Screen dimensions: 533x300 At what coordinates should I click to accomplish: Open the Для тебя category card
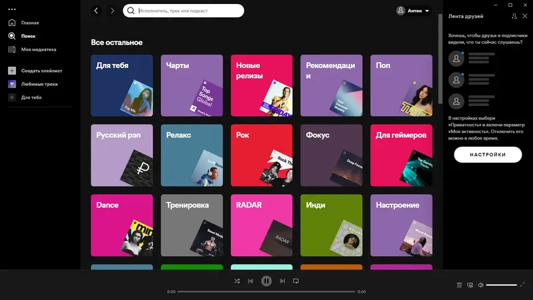(122, 85)
